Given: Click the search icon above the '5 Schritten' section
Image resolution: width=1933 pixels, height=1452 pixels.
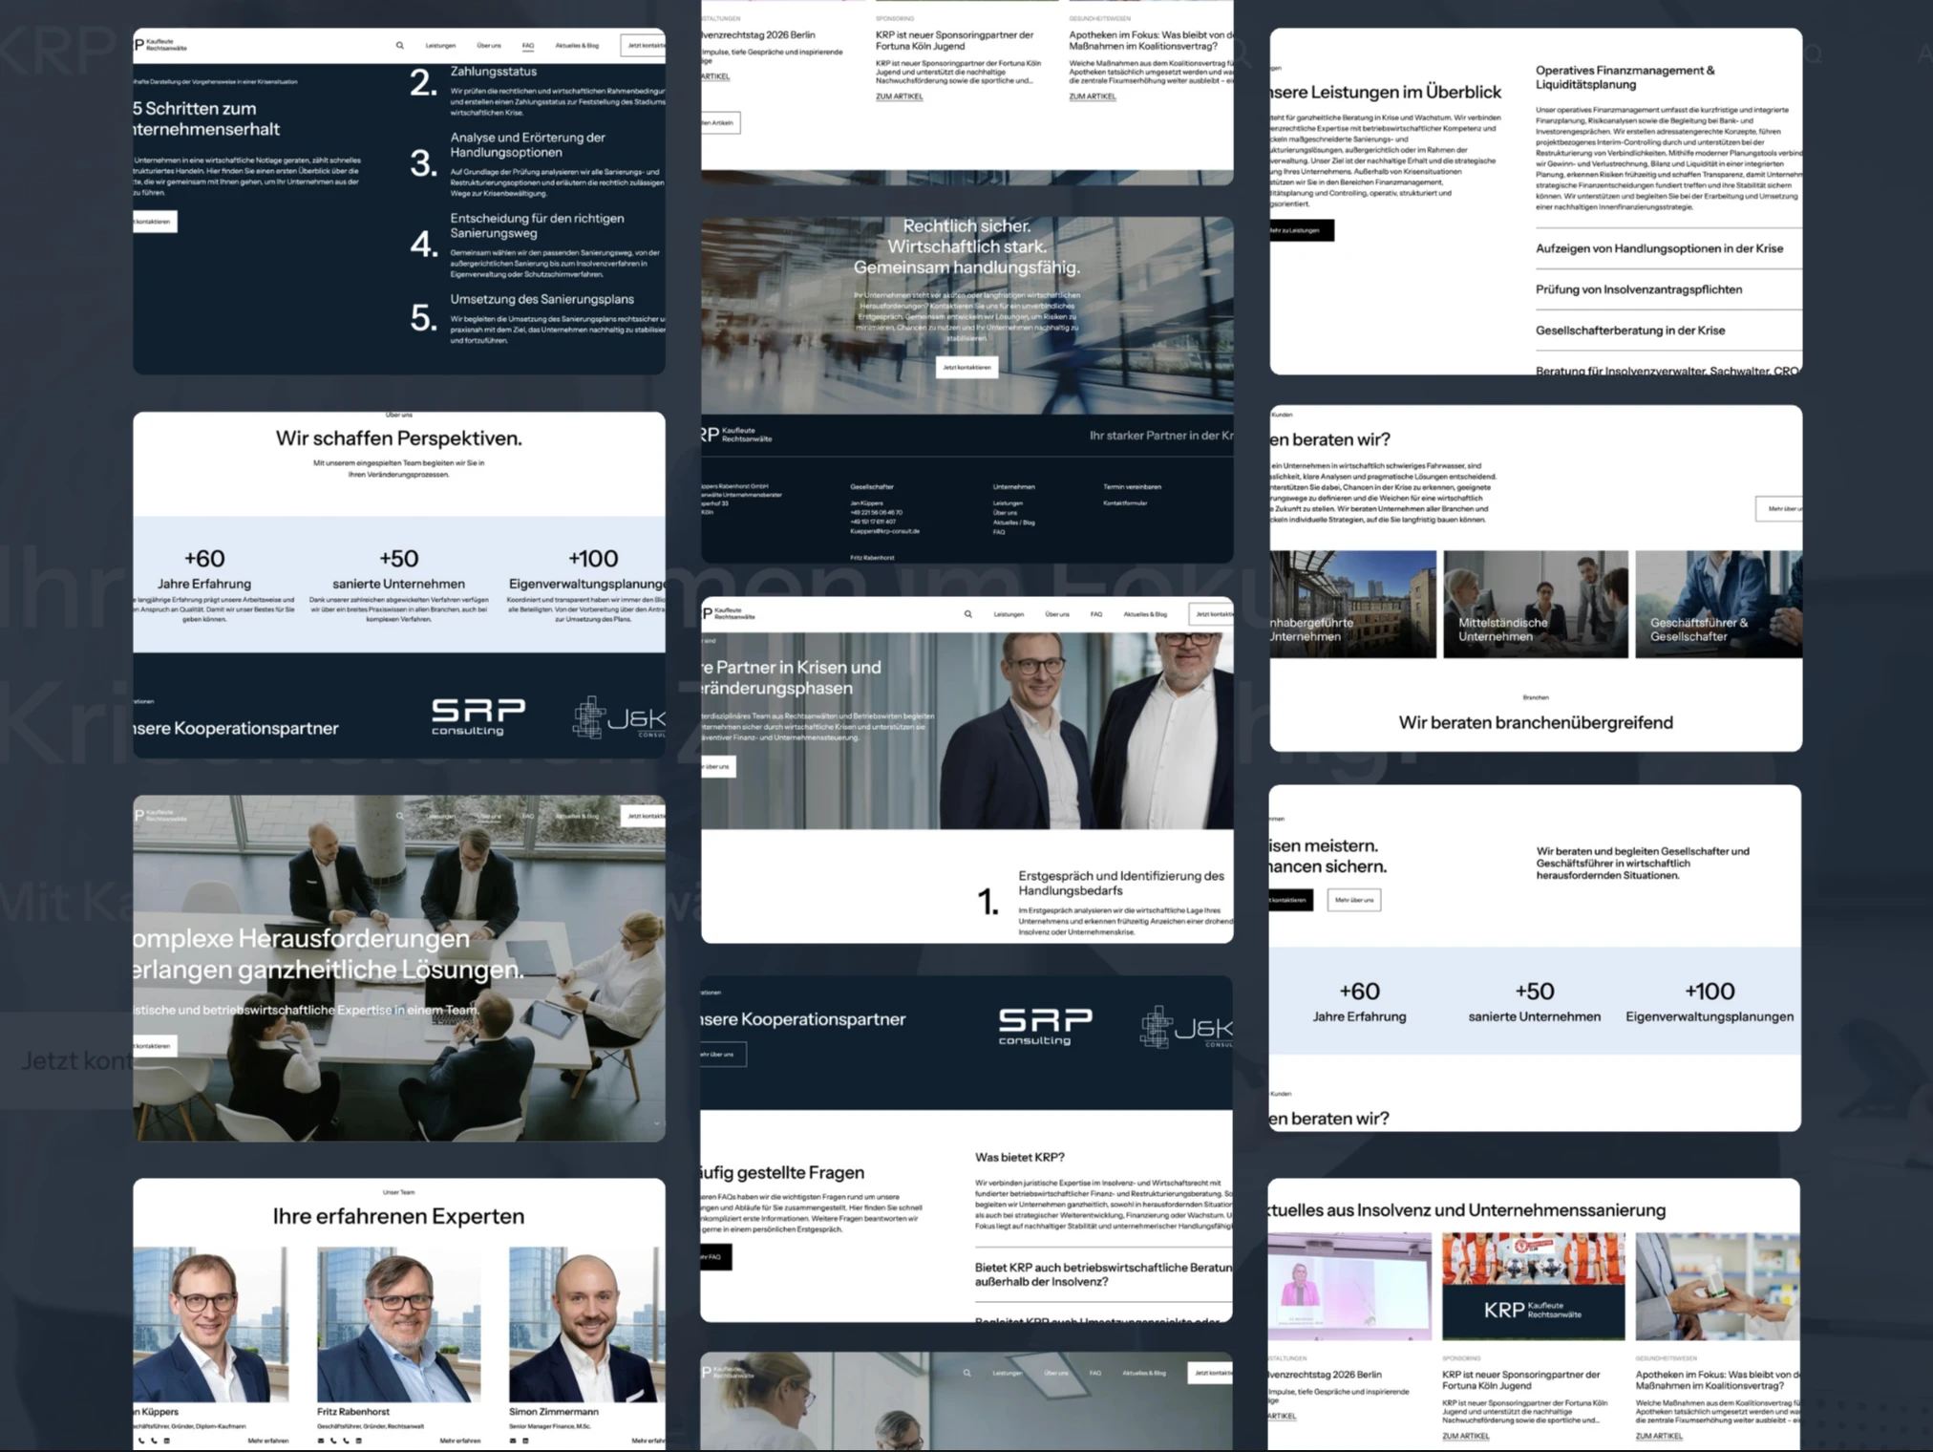Looking at the screenshot, I should 400,45.
